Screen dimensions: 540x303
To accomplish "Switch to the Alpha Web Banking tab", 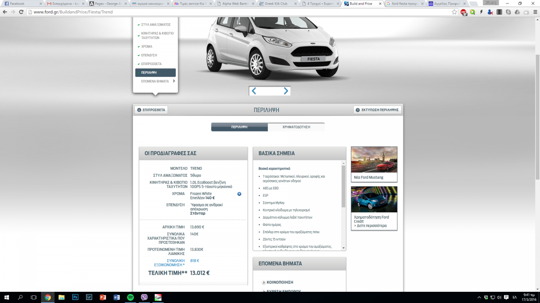I will pyautogui.click(x=236, y=3).
